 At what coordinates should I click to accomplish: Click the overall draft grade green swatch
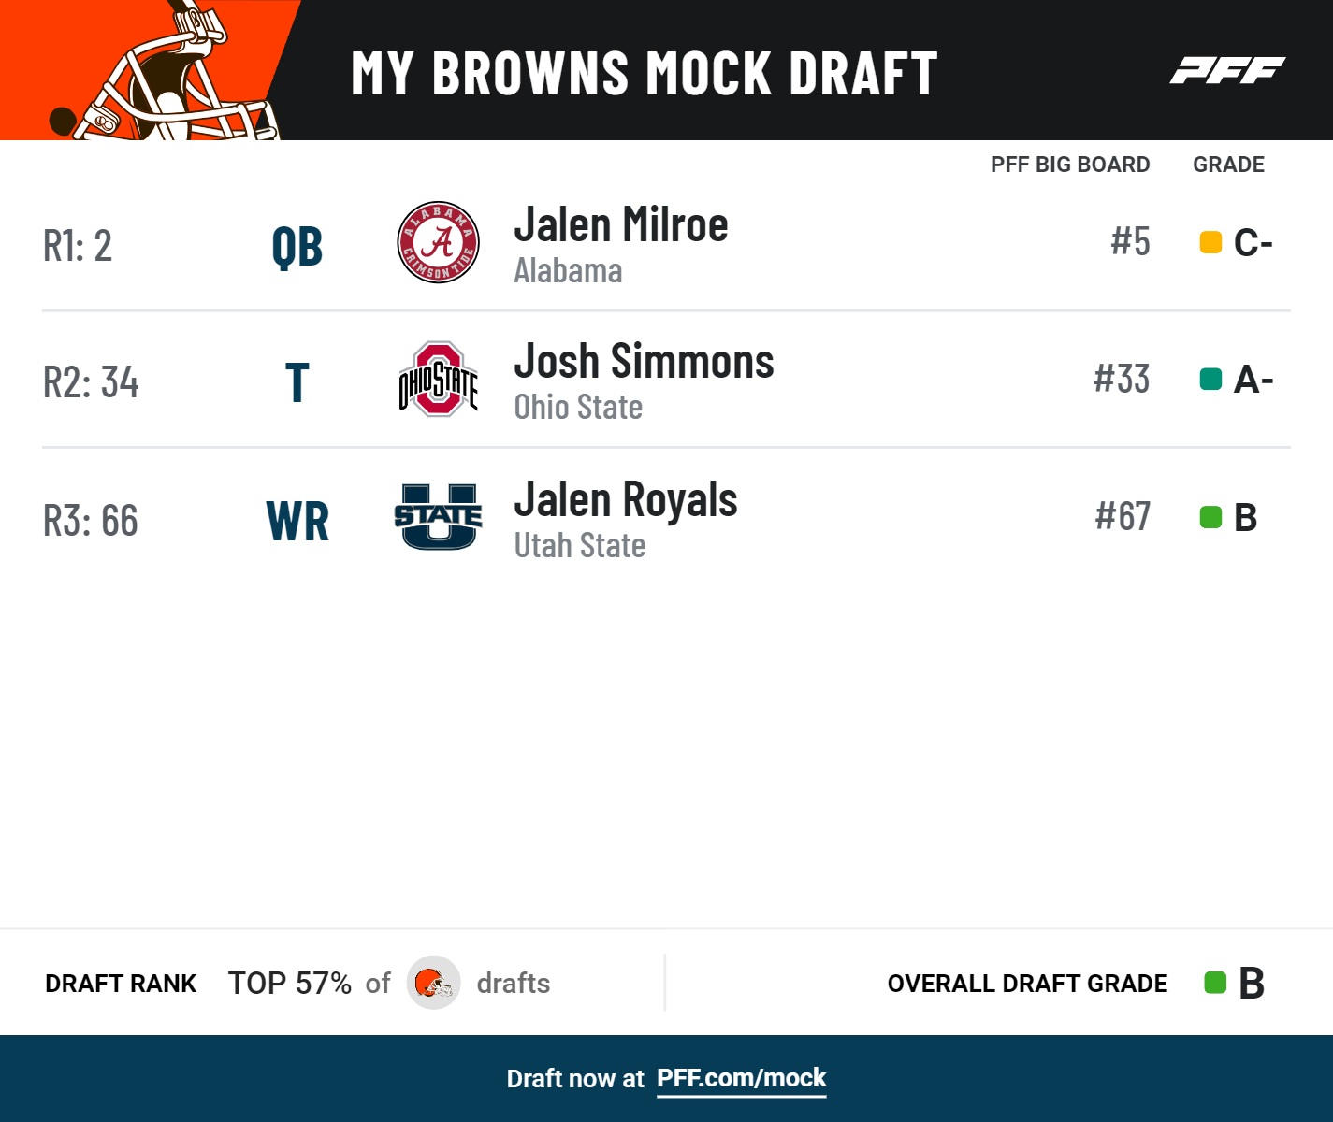[1214, 983]
